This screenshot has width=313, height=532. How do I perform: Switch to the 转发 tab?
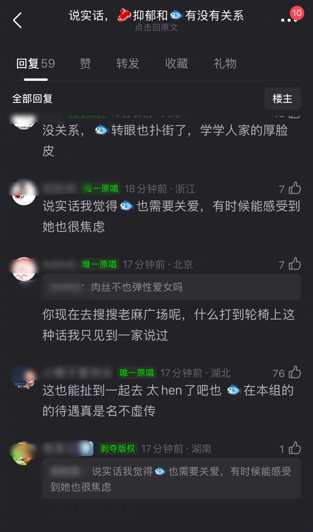(128, 64)
